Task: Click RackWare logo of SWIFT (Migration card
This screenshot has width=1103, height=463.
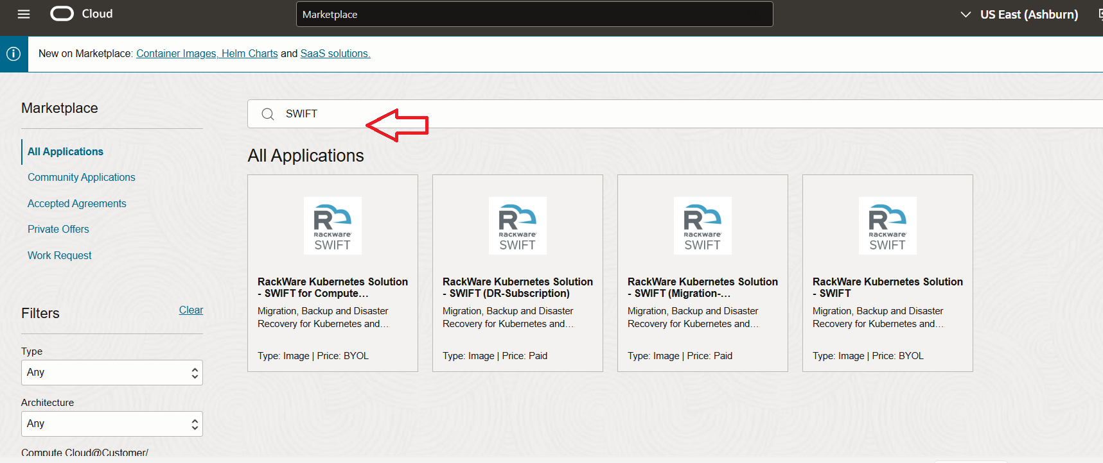Action: [x=703, y=226]
